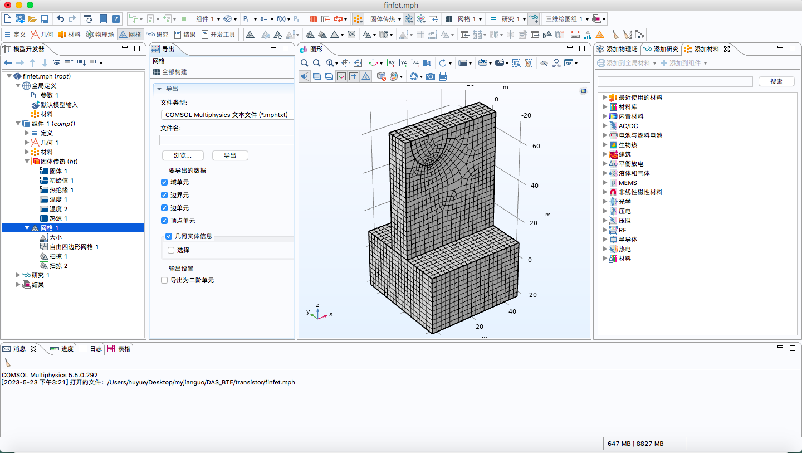This screenshot has height=453, width=802.
Task: Toggle scene light palette icon
Action: coord(394,76)
